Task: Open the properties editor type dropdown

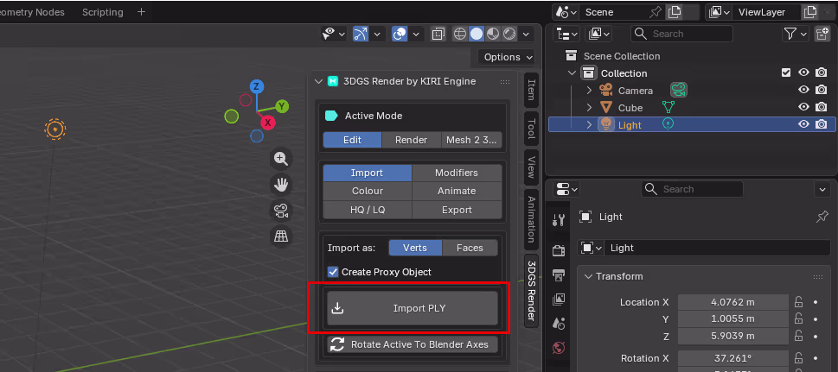Action: point(567,189)
